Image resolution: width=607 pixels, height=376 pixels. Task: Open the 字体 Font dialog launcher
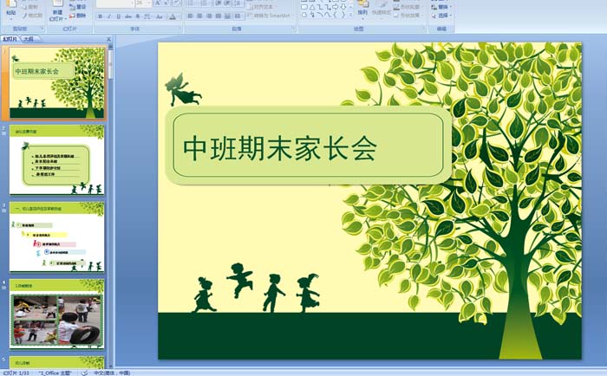coord(179,29)
